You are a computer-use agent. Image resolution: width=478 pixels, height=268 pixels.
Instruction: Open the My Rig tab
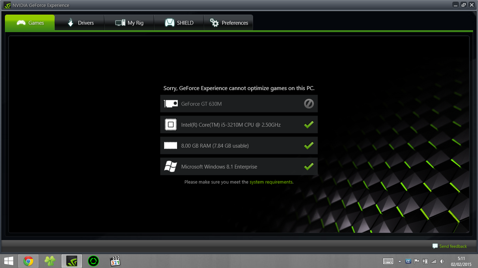[x=129, y=23]
